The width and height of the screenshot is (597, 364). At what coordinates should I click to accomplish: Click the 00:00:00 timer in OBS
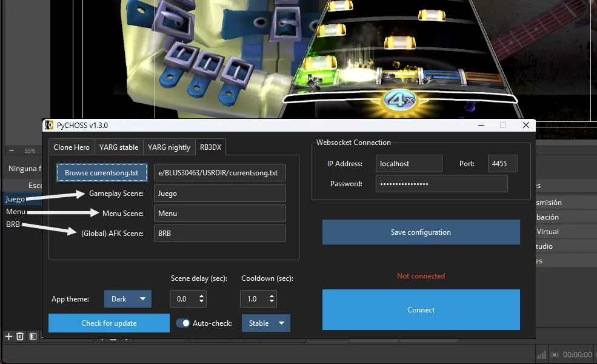click(x=578, y=355)
